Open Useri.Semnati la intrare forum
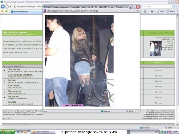The image size is (179, 134). (x=20, y=75)
